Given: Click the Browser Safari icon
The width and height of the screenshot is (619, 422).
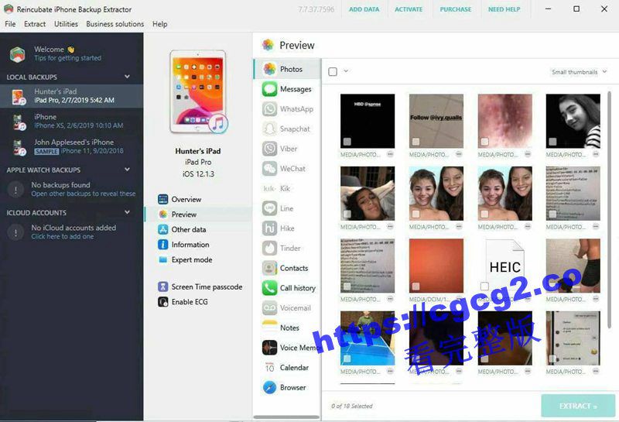Looking at the screenshot, I should pos(269,387).
